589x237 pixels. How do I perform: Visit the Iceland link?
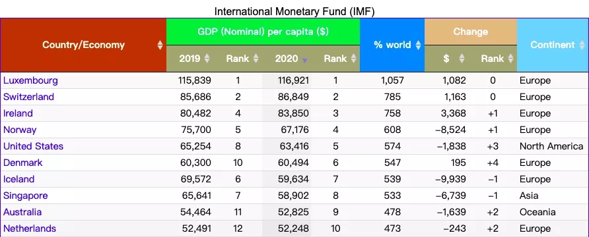coord(18,179)
